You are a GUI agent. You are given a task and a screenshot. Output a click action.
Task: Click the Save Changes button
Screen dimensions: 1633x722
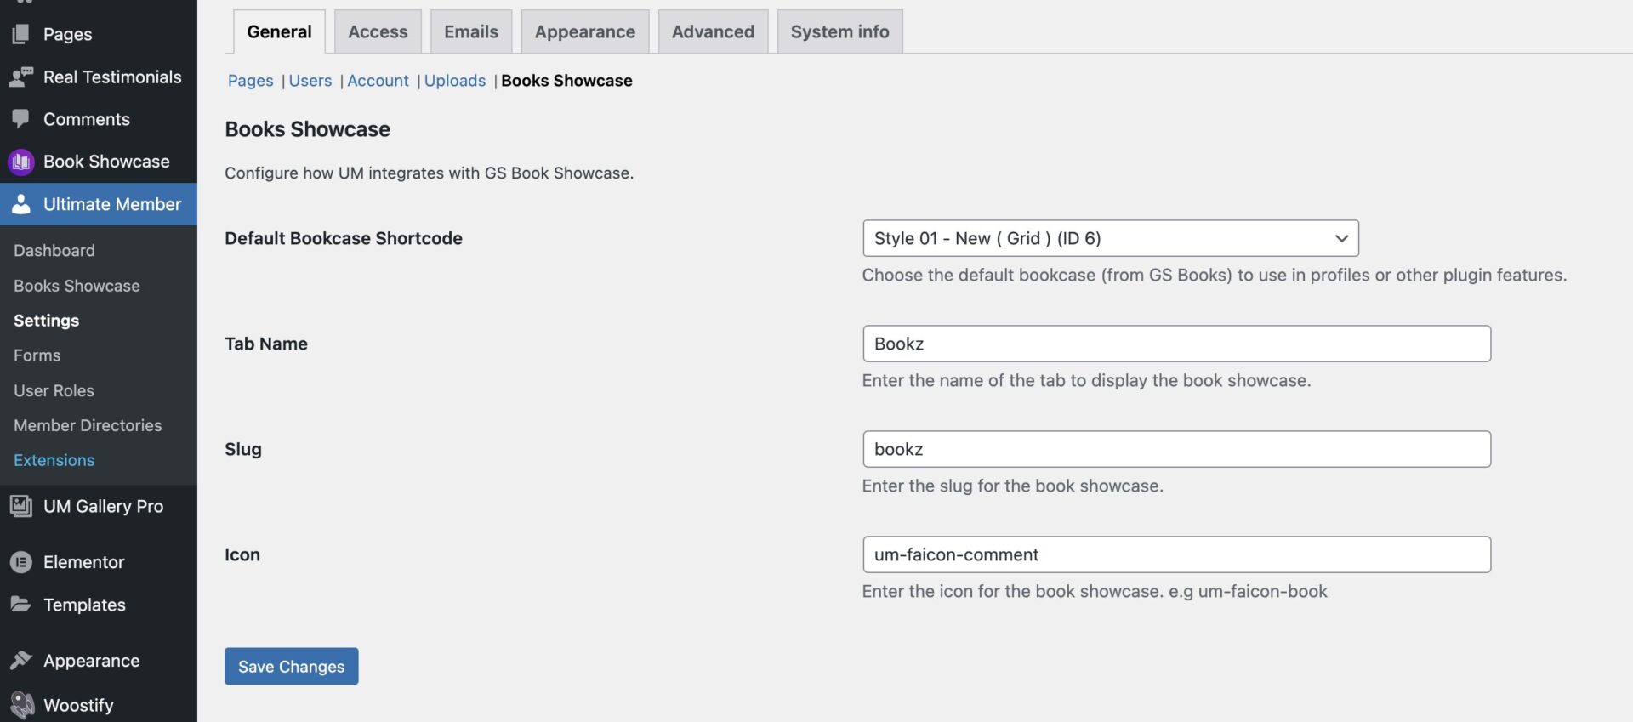tap(291, 666)
